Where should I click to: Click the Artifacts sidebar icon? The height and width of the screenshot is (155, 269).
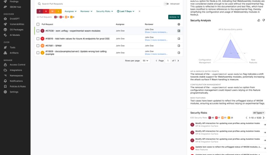pos(5,53)
